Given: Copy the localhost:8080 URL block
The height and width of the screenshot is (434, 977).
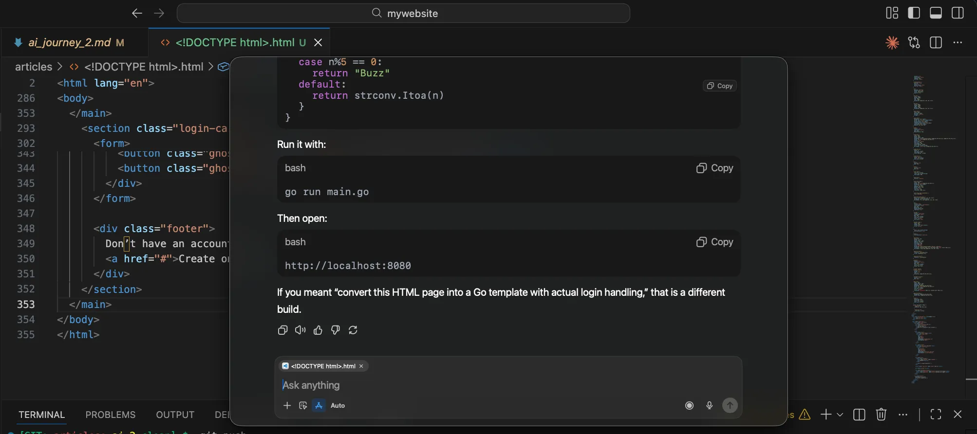Looking at the screenshot, I should [x=714, y=242].
